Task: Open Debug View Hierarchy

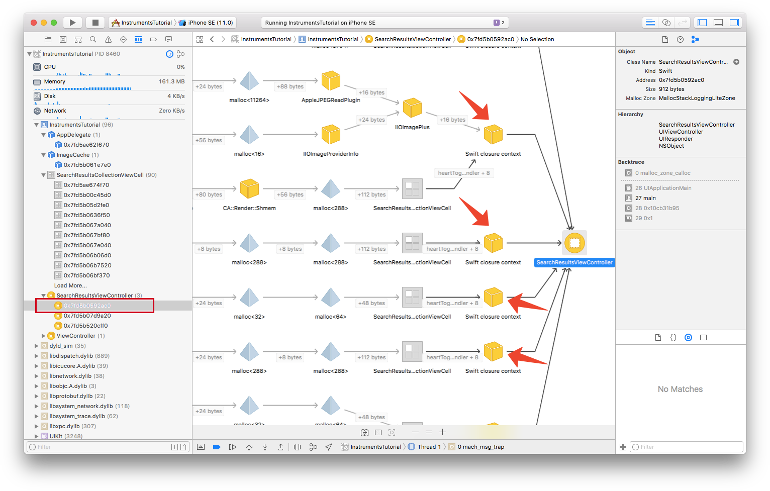Action: click(x=297, y=447)
